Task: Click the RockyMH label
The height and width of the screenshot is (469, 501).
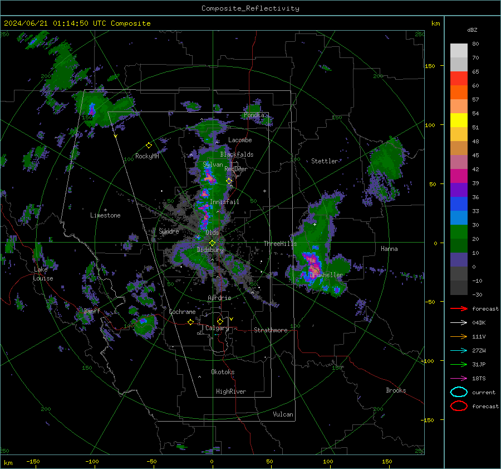Action: coord(147,156)
